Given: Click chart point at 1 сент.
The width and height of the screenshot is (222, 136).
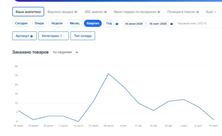Looking at the screenshot, I should (x=184, y=99).
